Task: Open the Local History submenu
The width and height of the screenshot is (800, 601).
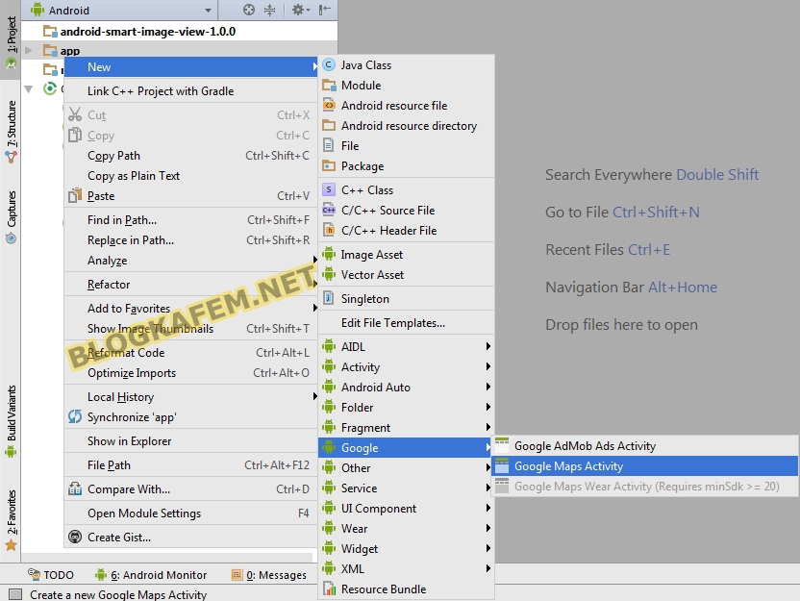Action: [x=191, y=397]
